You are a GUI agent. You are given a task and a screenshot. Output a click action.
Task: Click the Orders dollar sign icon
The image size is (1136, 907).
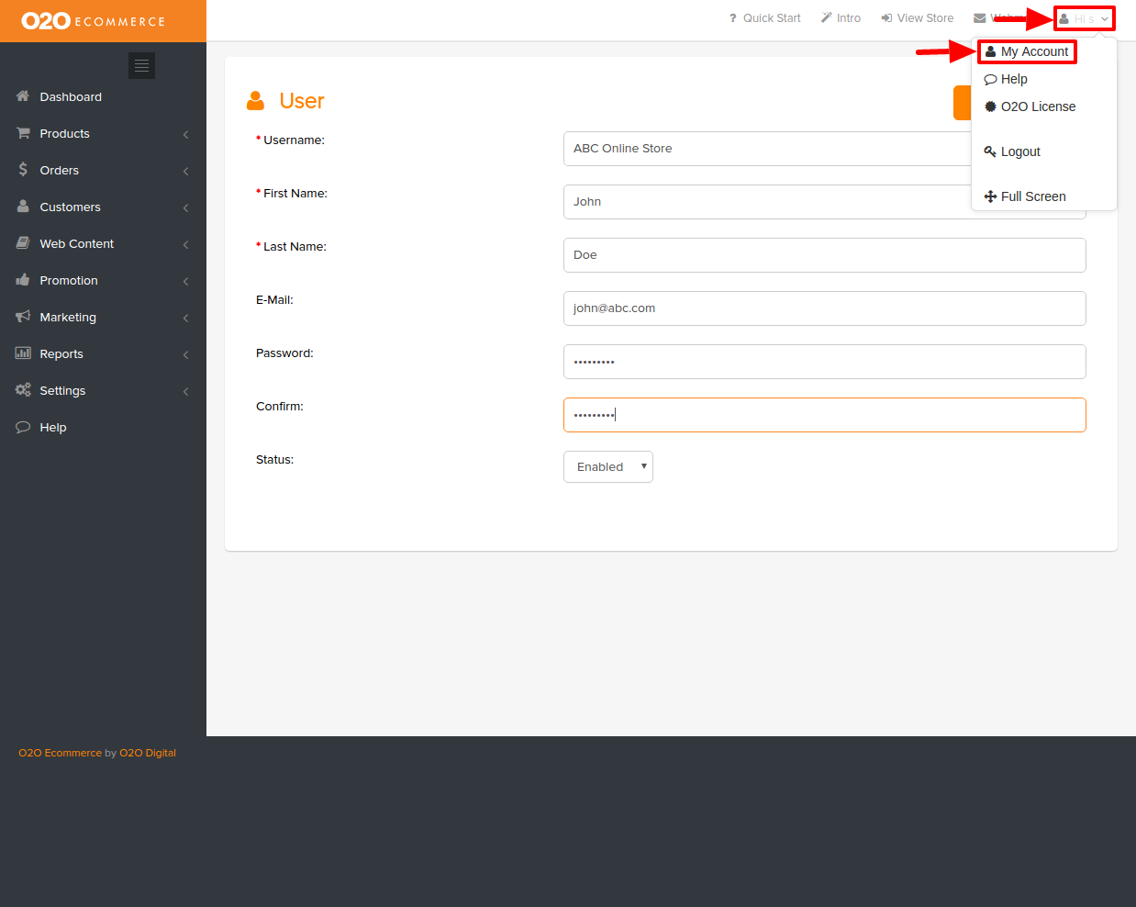point(23,170)
